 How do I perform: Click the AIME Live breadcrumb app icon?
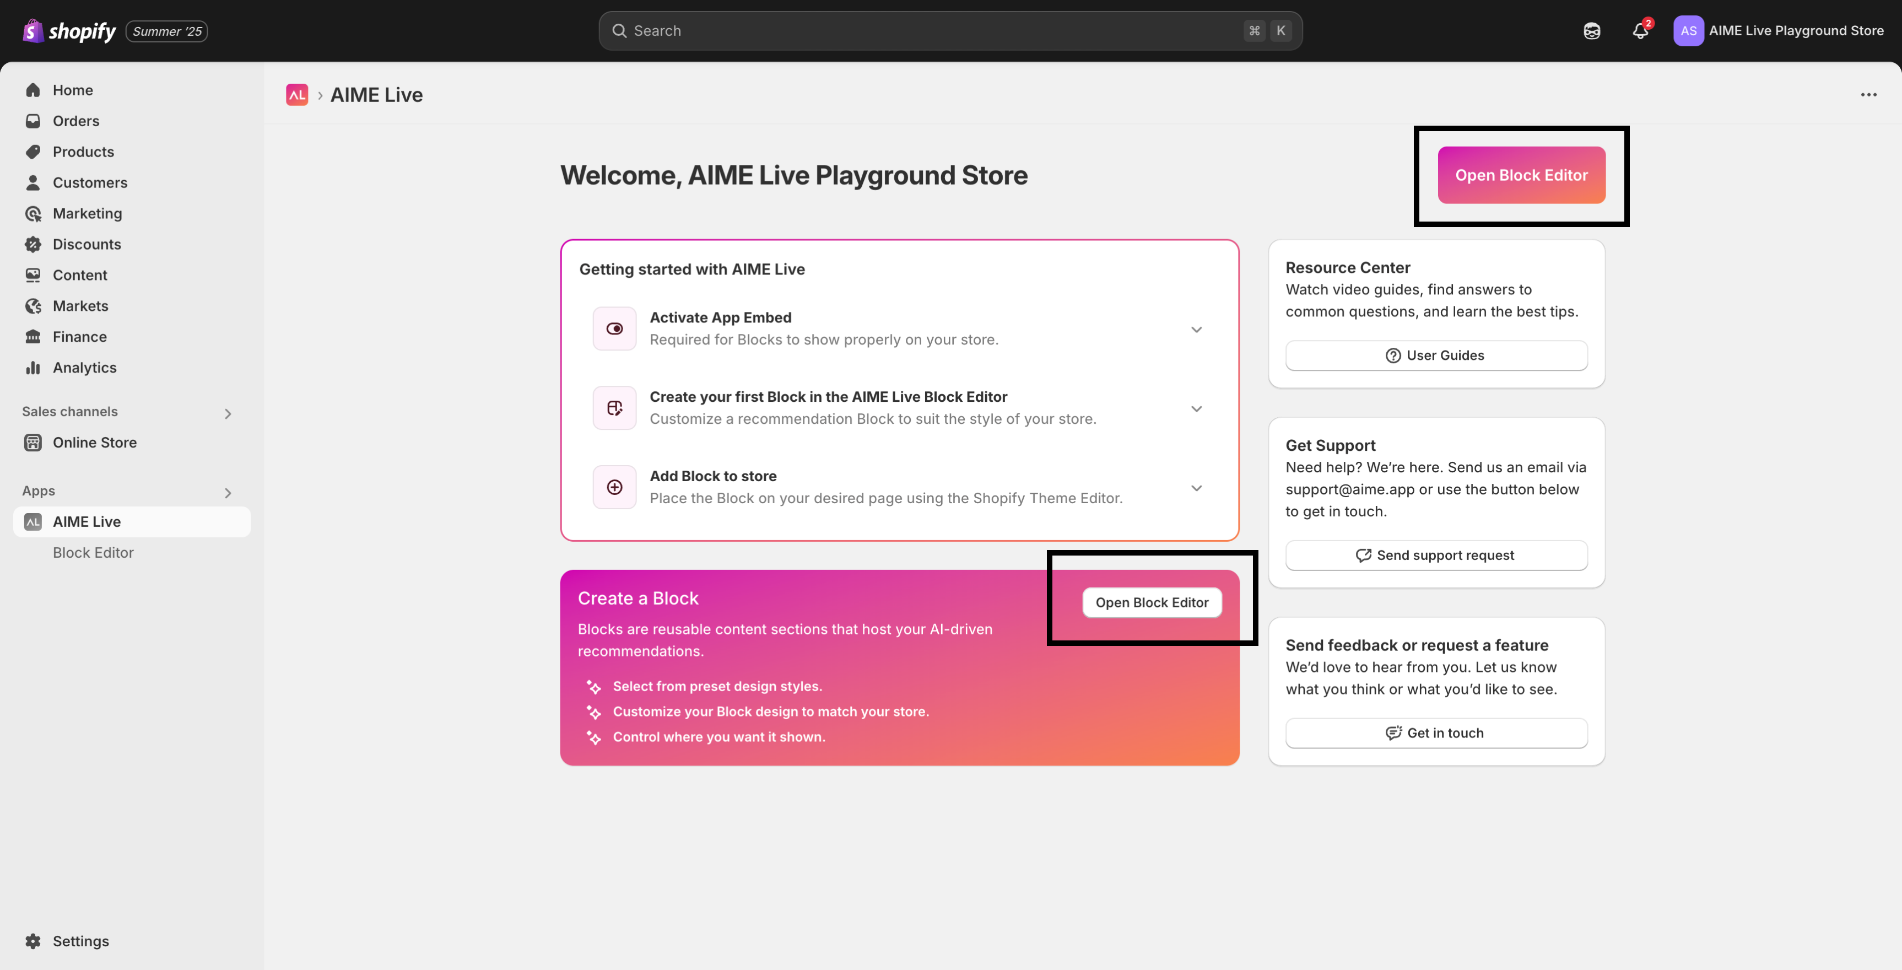297,95
